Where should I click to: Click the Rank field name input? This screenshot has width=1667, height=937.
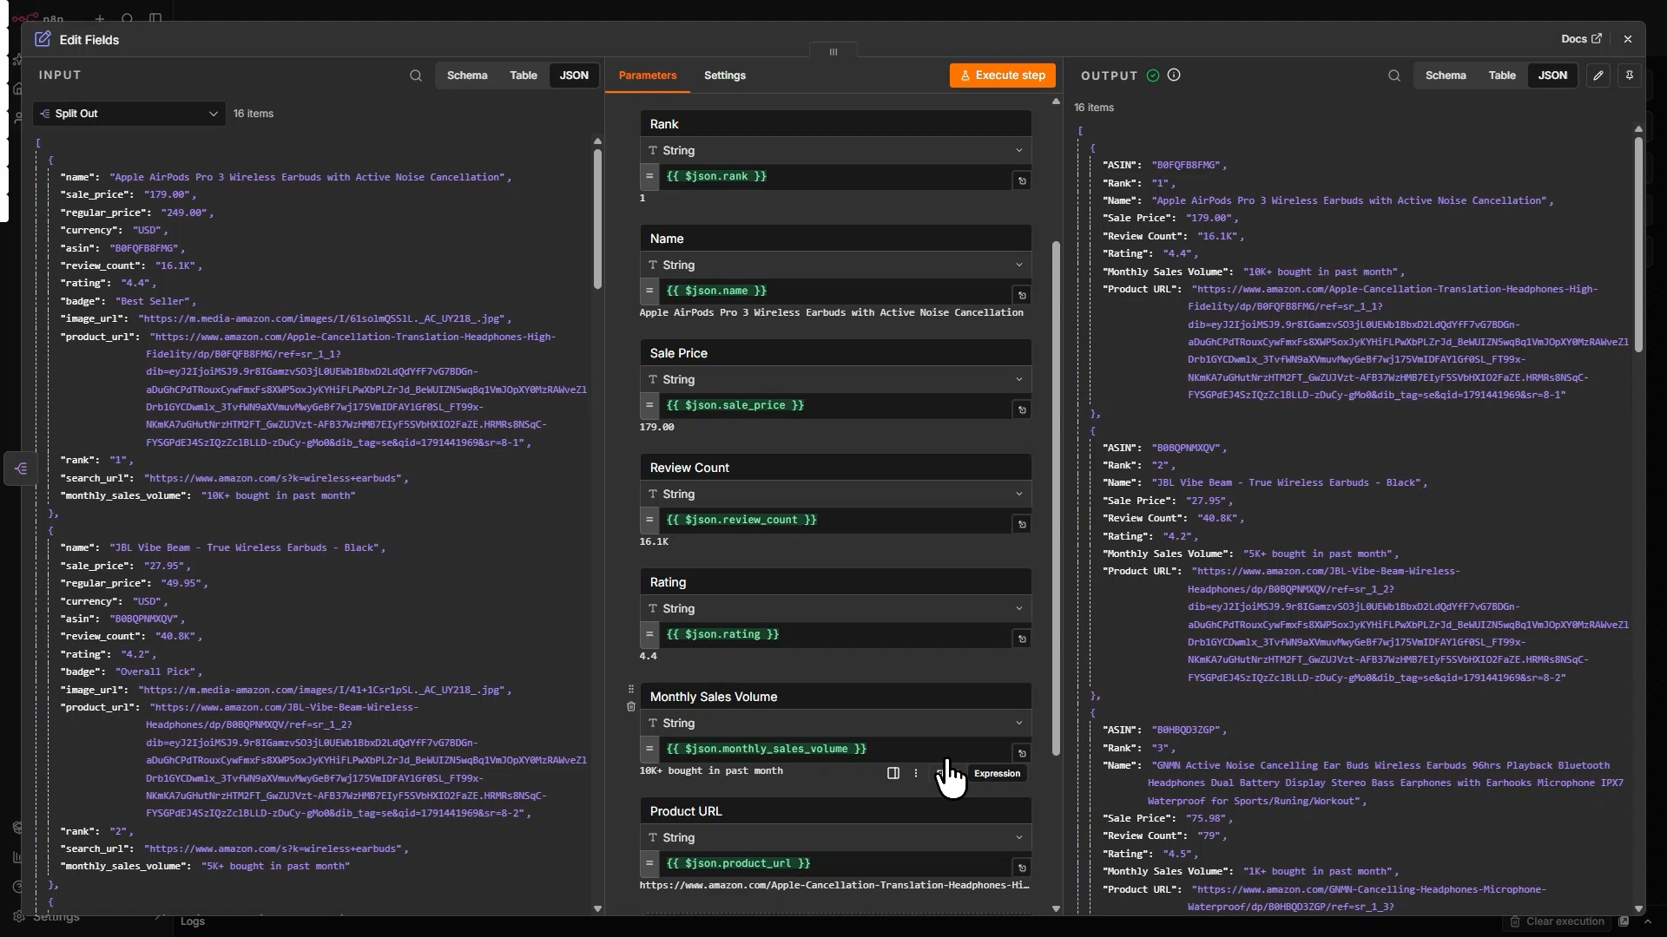click(x=836, y=124)
